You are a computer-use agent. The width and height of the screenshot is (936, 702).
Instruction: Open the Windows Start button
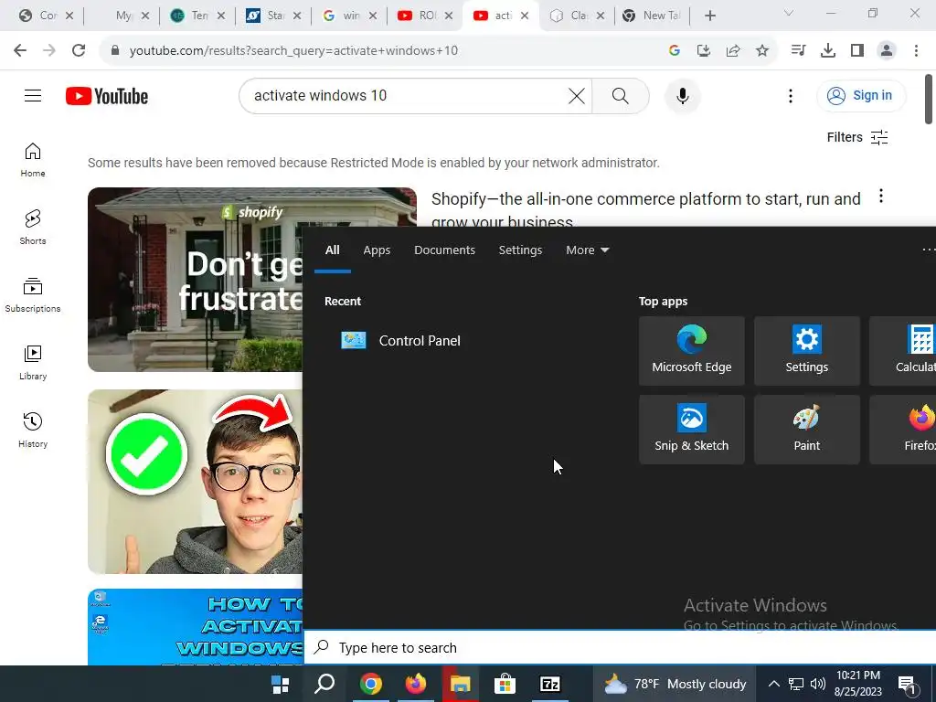coord(280,684)
